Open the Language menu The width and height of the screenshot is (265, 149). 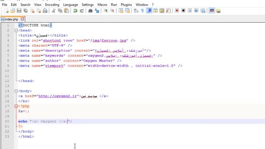pos(70,5)
